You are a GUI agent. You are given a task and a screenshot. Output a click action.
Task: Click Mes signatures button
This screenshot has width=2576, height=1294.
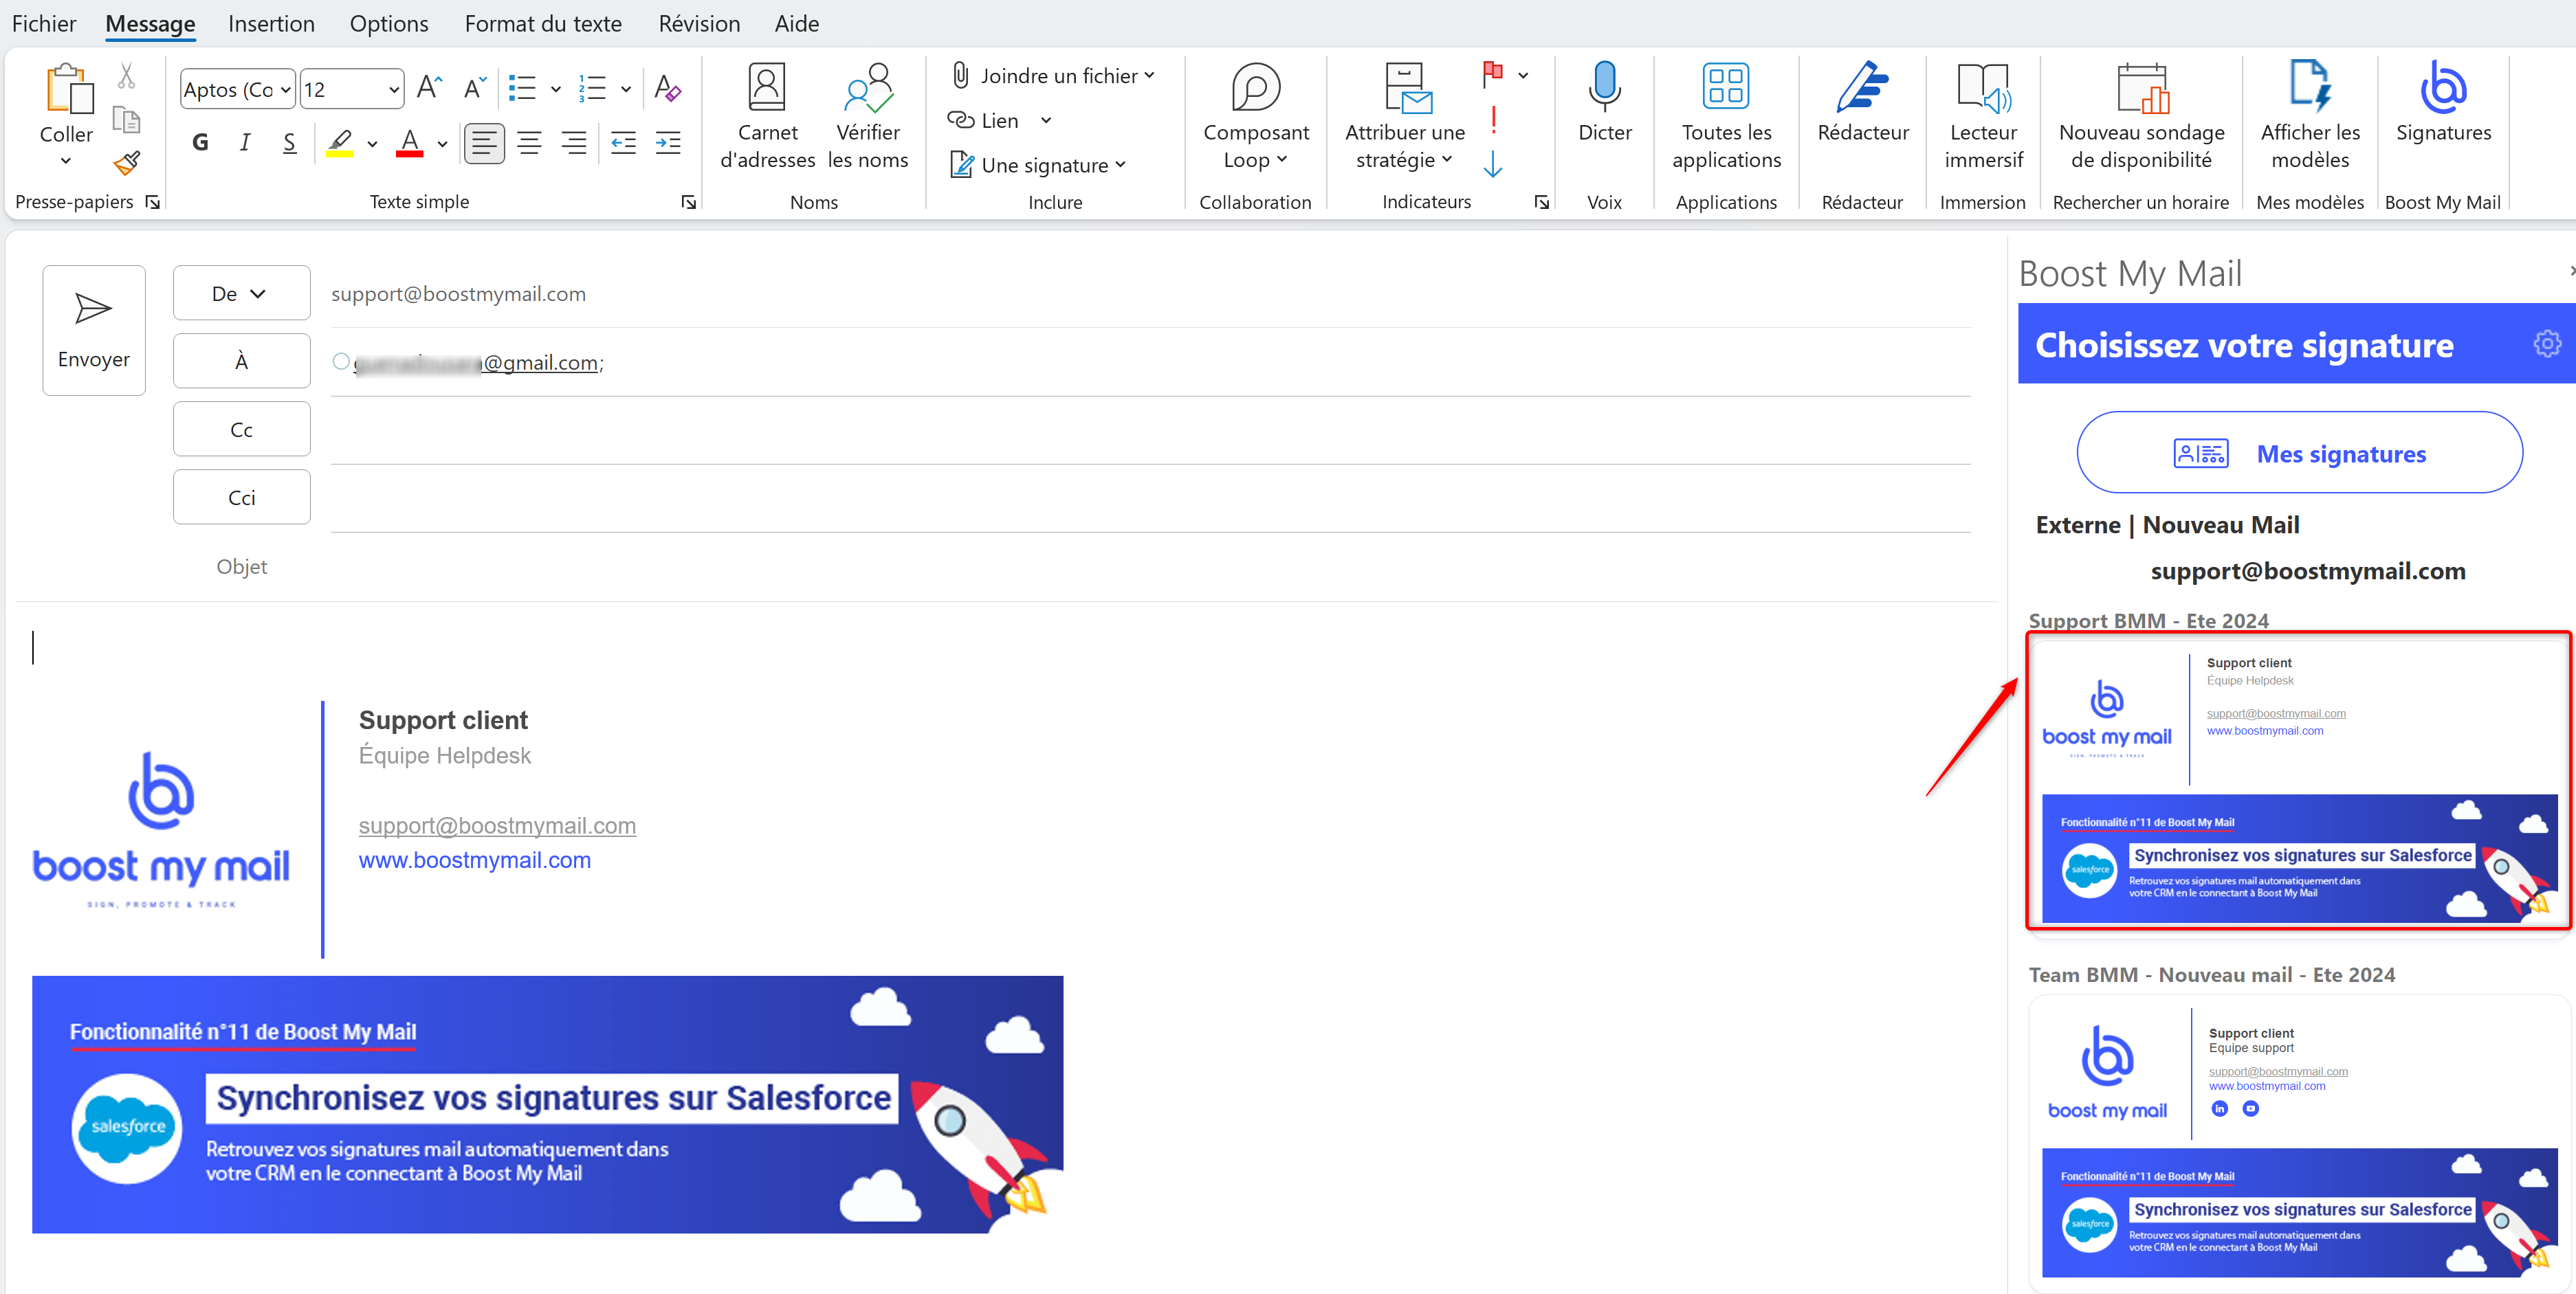(x=2299, y=453)
